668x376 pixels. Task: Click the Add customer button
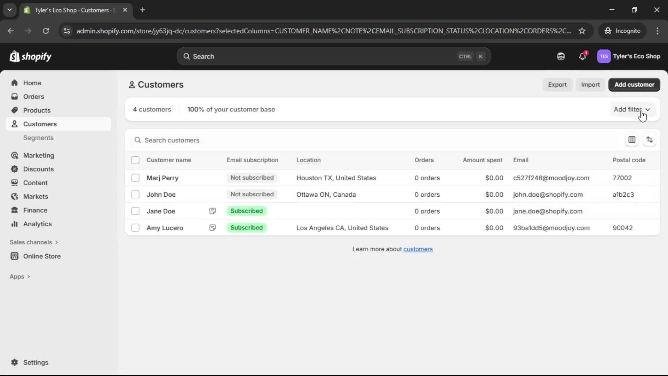pos(634,85)
